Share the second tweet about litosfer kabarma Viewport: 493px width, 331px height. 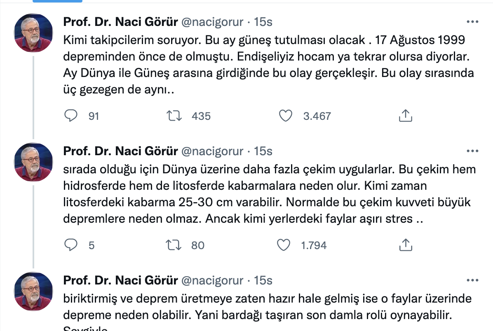[x=406, y=245]
